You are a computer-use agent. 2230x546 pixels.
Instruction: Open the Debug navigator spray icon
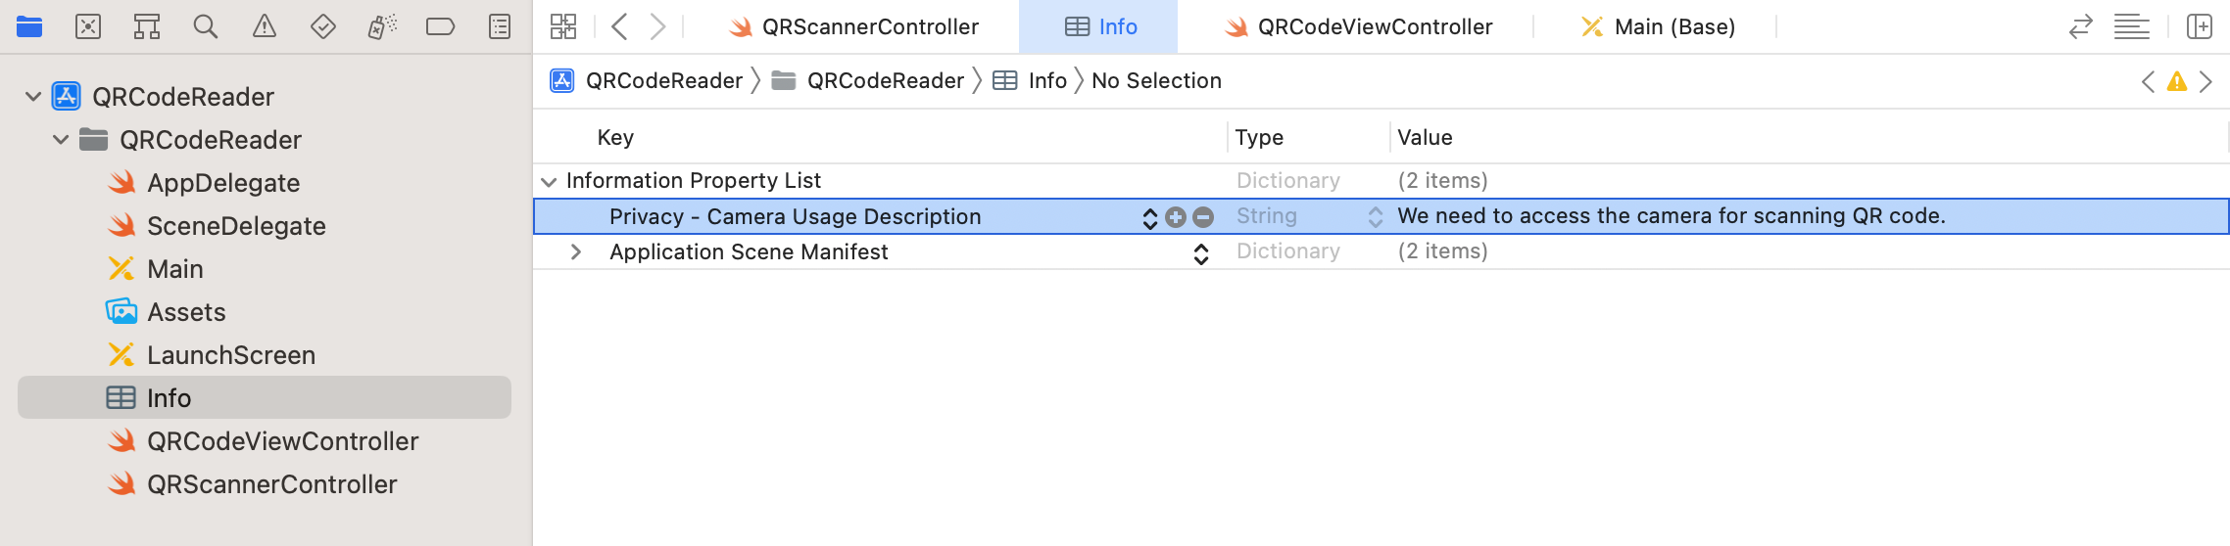[382, 26]
